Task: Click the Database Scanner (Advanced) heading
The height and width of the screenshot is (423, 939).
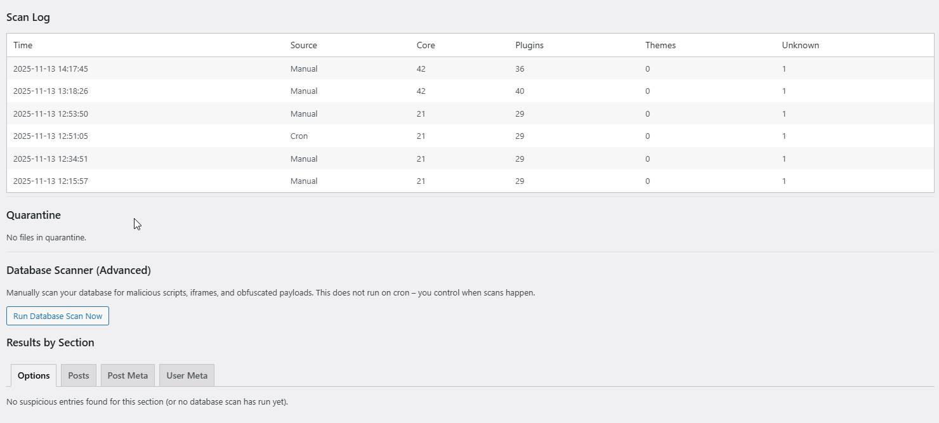Action: (x=79, y=270)
